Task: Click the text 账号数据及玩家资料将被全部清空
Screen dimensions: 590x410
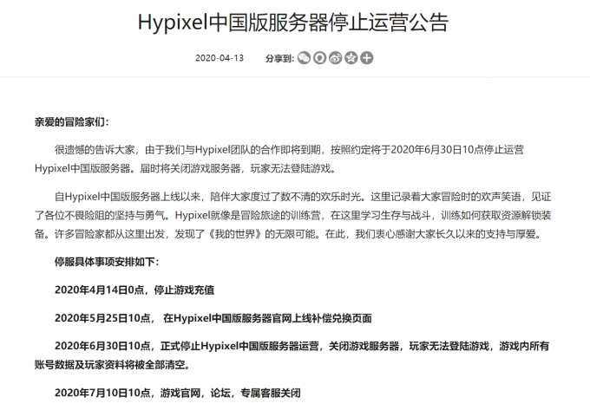Action: coord(112,365)
